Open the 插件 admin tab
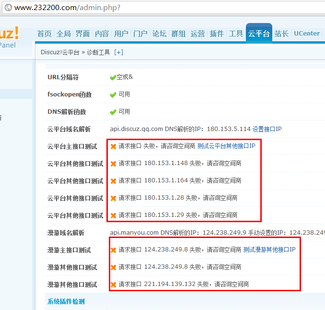The height and width of the screenshot is (310, 325). pos(217,34)
